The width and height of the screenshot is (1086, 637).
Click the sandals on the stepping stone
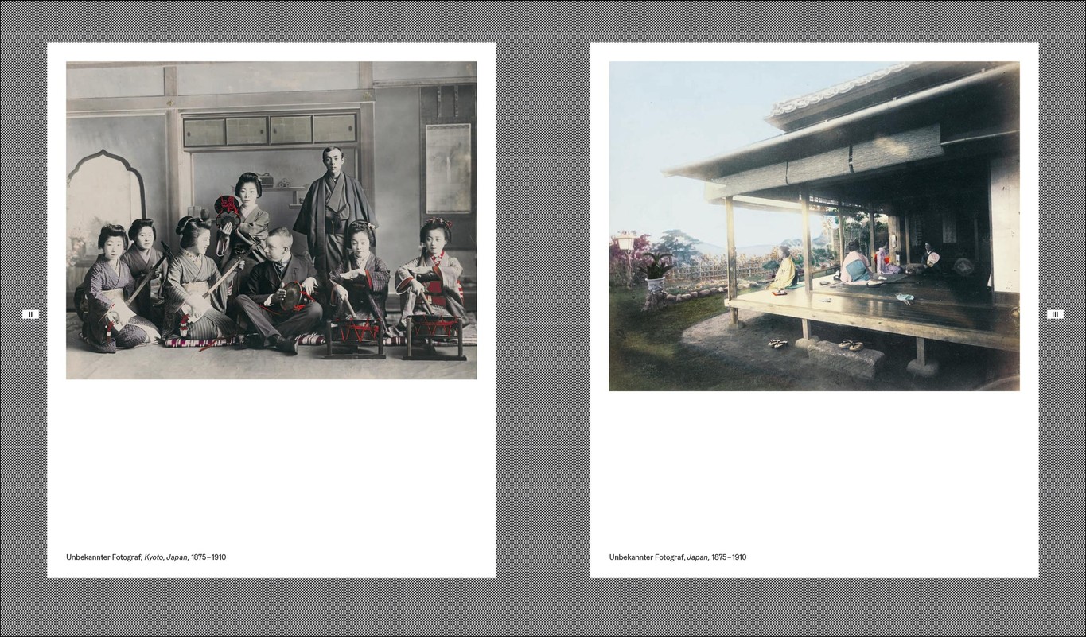(x=850, y=345)
